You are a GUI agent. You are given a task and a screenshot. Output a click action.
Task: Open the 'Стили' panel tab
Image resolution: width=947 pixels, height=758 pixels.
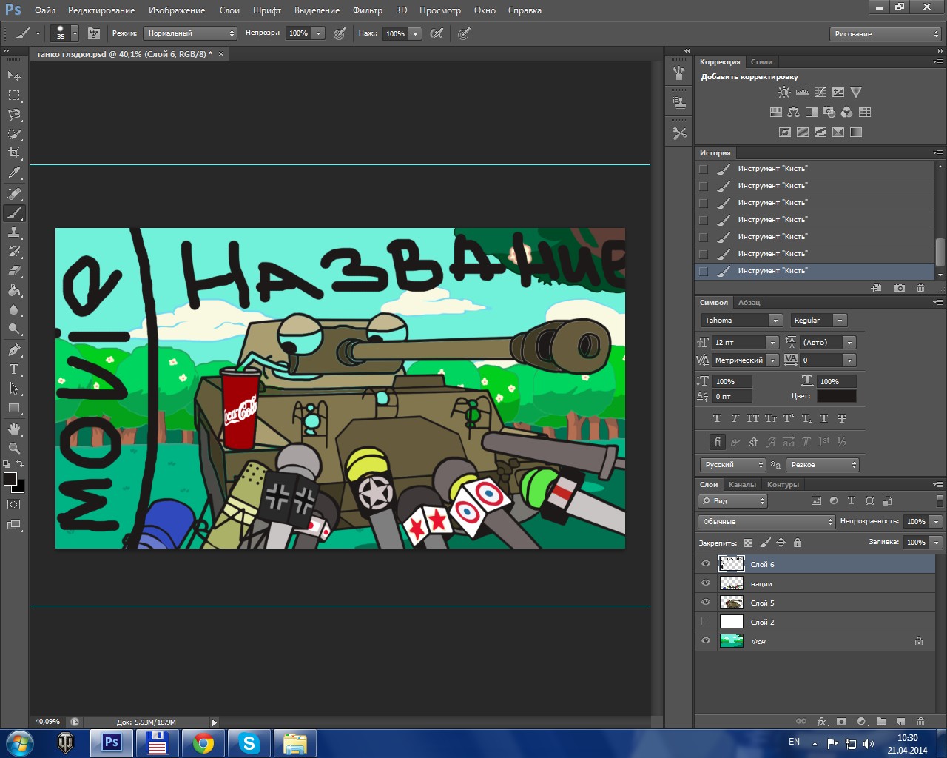pos(761,62)
